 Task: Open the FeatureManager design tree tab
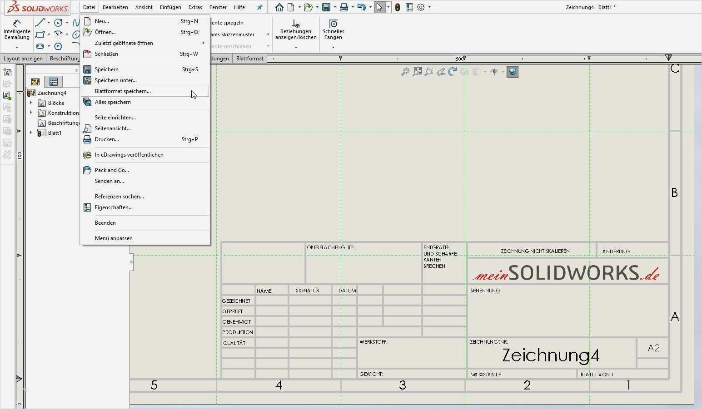click(35, 82)
